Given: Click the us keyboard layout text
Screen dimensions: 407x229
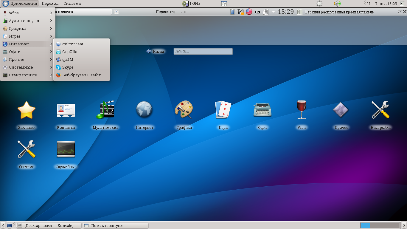Looking at the screenshot, I should pos(257,12).
